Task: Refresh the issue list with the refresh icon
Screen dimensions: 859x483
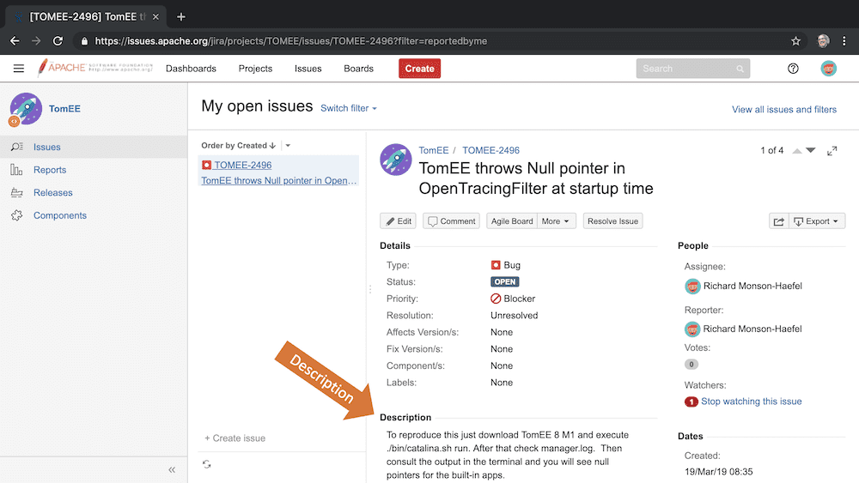Action: coord(206,464)
